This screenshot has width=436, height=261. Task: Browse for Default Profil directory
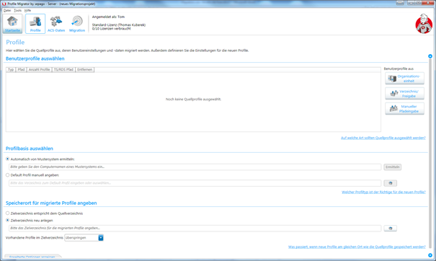pos(390,183)
